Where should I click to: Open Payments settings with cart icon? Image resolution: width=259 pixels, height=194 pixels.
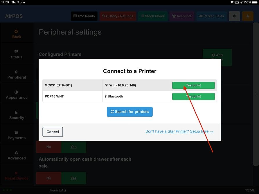(x=17, y=135)
